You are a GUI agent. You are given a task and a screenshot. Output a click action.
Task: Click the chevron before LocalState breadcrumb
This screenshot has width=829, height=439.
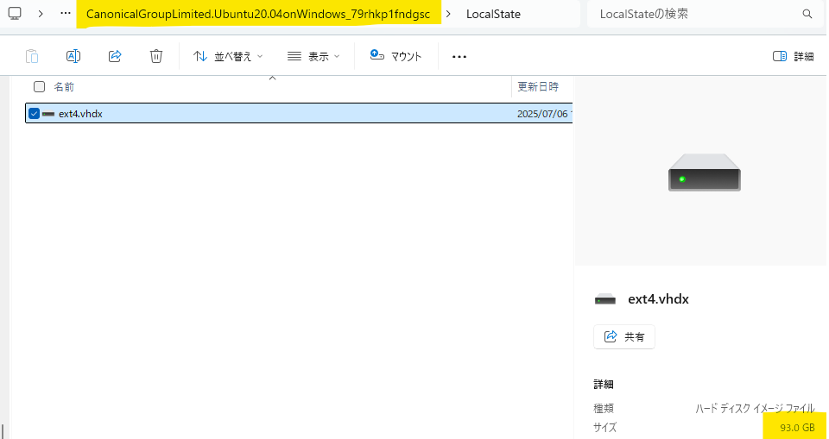pyautogui.click(x=449, y=14)
